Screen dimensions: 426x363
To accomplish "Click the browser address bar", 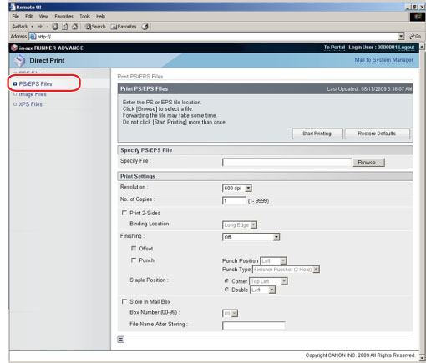I will 216,37.
